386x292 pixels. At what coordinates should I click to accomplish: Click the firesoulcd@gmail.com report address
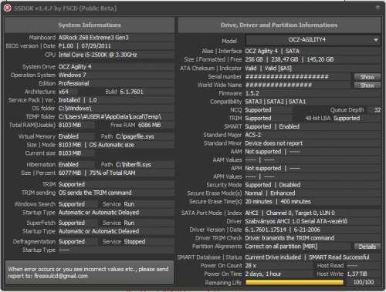click(61, 276)
